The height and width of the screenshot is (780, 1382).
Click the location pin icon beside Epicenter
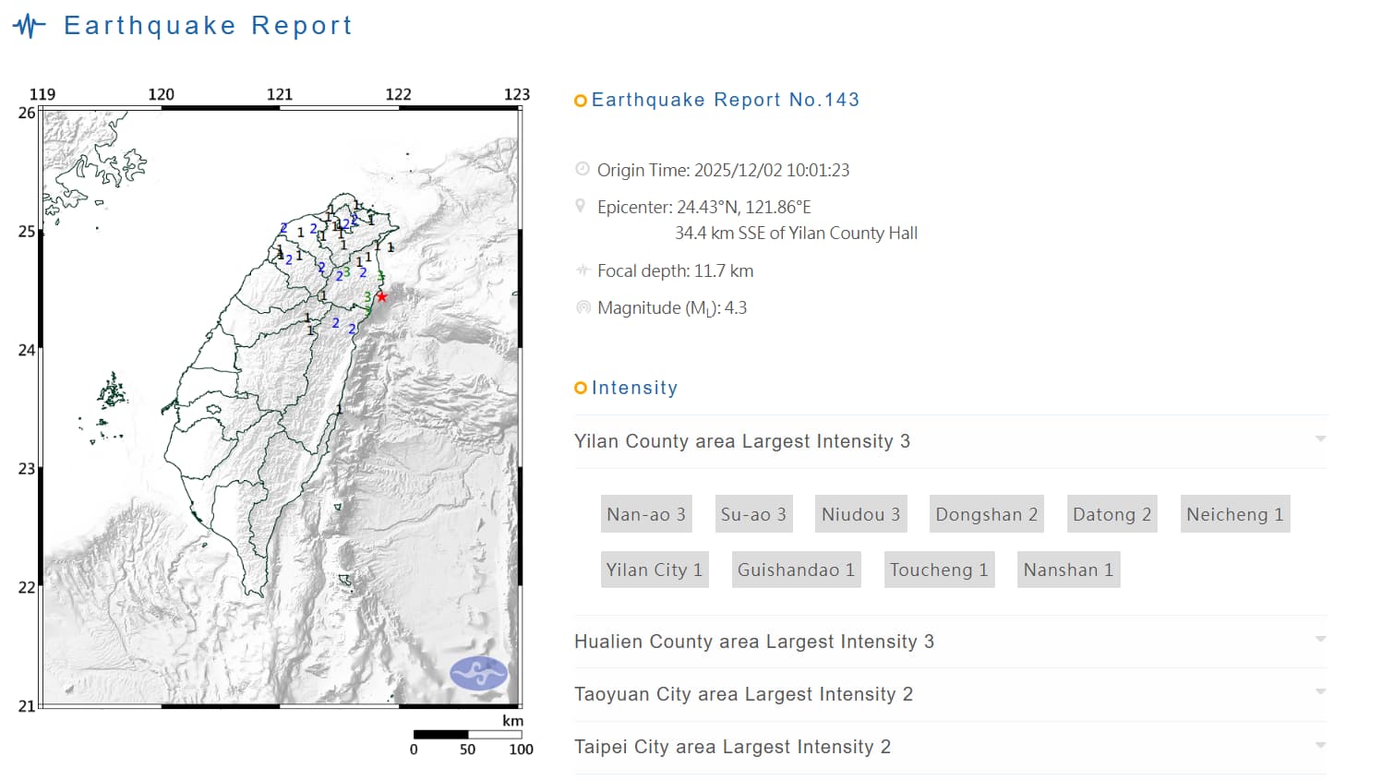click(581, 206)
